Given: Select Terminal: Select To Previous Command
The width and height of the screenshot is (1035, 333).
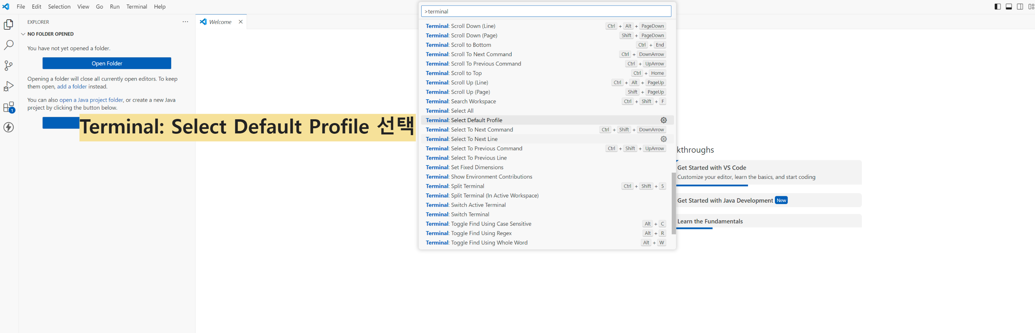Looking at the screenshot, I should point(547,149).
